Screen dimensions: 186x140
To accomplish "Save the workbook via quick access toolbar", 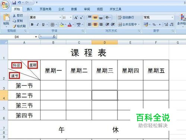I will click(x=14, y=3).
